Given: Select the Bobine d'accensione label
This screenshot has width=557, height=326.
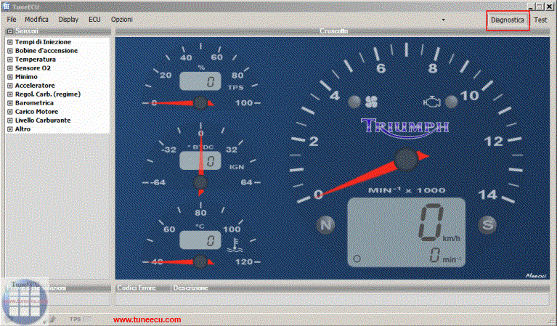Looking at the screenshot, I should (46, 51).
